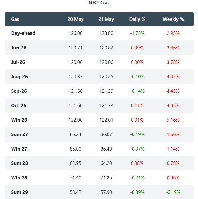
Task: Click the Day-ahead row label
Action: [23, 33]
